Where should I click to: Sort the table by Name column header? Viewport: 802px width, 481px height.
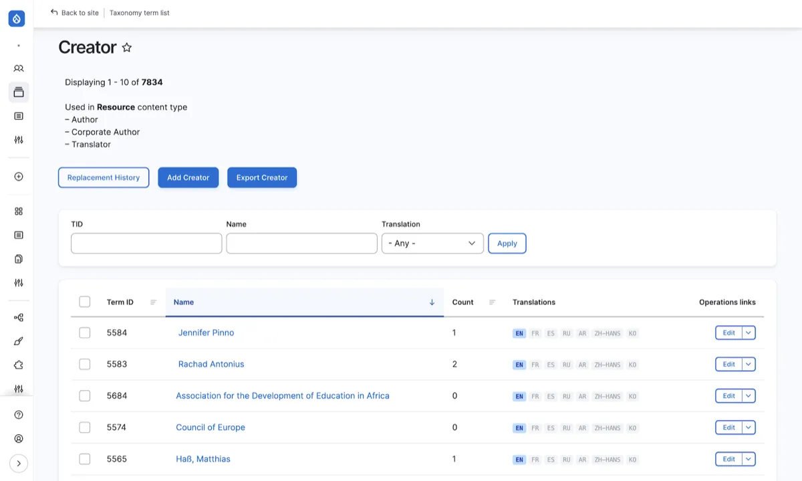(x=184, y=302)
